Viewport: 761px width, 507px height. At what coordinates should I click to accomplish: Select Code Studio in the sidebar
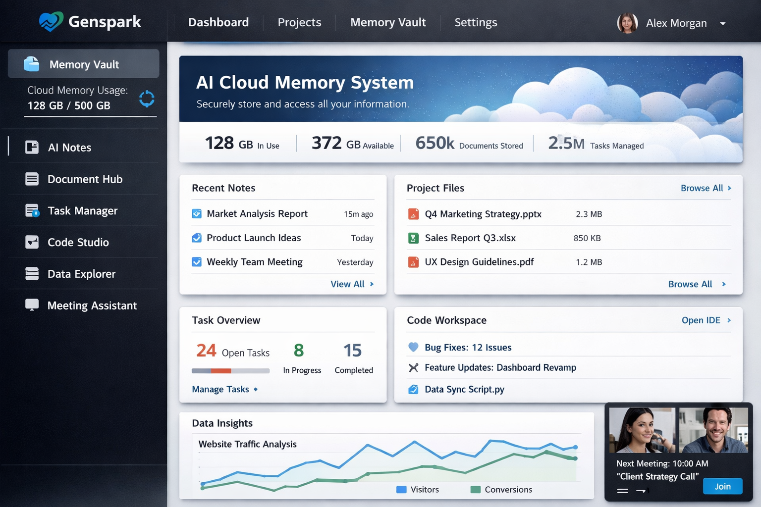click(83, 242)
